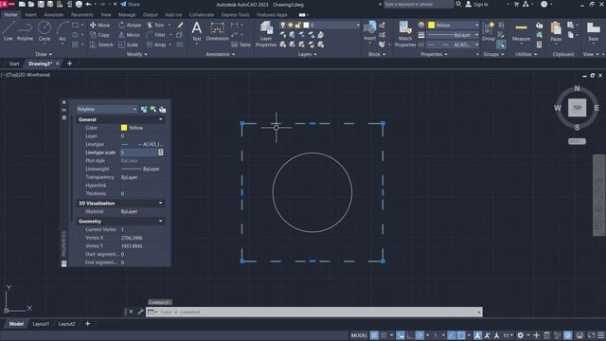Select the Polyline tool
This screenshot has width=606, height=341.
tap(25, 31)
